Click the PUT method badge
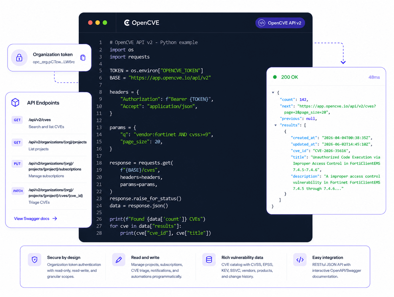394x297 pixels. [17, 164]
